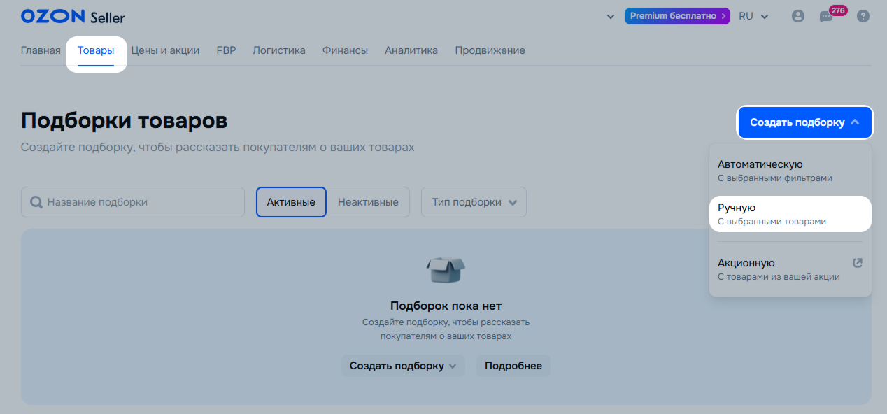Open the user profile icon
The height and width of the screenshot is (414, 887).
798,16
